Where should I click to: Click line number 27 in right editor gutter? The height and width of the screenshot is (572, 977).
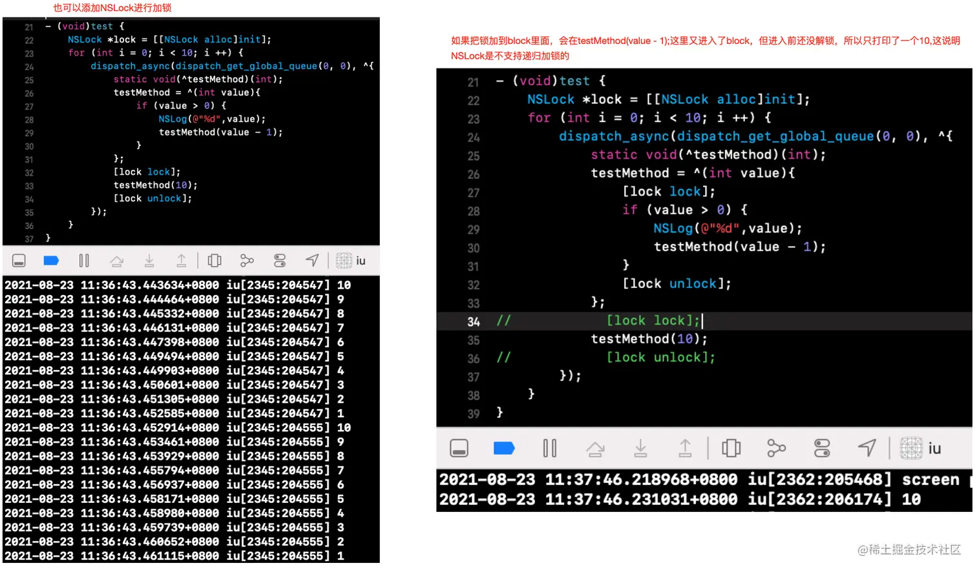tap(474, 192)
